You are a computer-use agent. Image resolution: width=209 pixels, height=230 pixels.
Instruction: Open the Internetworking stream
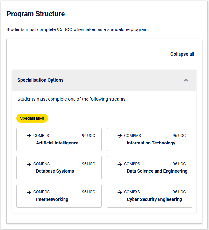click(59, 196)
